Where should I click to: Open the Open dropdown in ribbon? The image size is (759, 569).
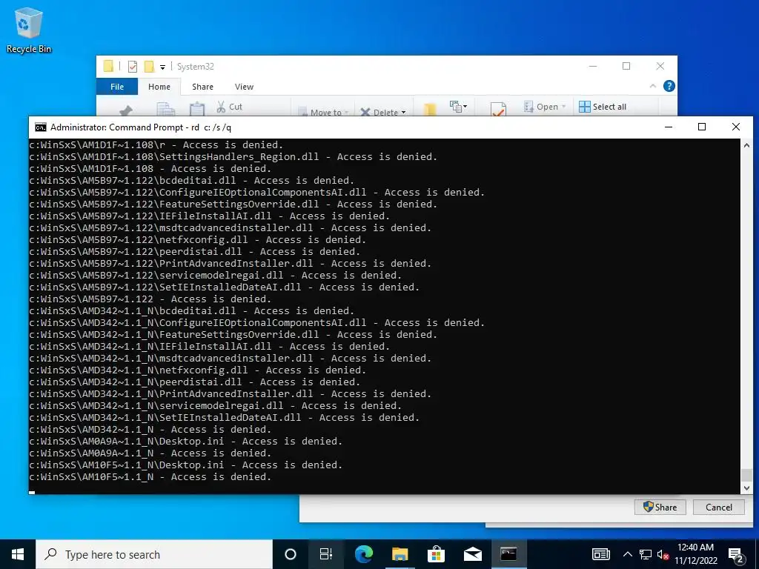pos(545,107)
